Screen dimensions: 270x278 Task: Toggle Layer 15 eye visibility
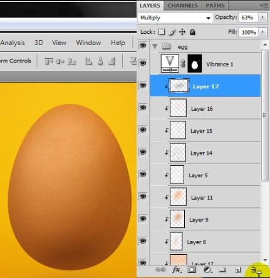tap(143, 130)
